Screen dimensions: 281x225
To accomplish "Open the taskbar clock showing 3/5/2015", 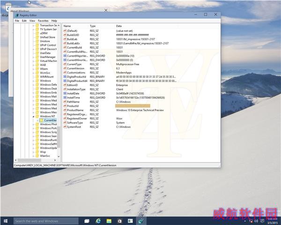I will [x=273, y=221].
